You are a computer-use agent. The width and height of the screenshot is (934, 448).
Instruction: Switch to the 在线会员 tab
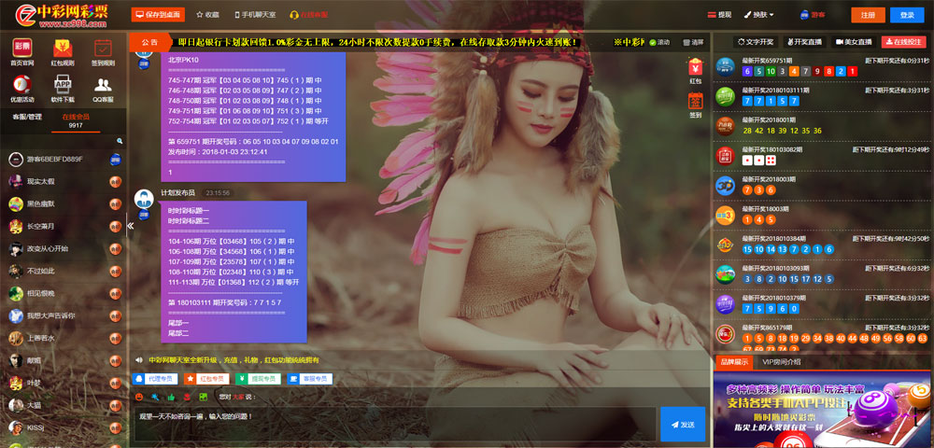pos(76,117)
